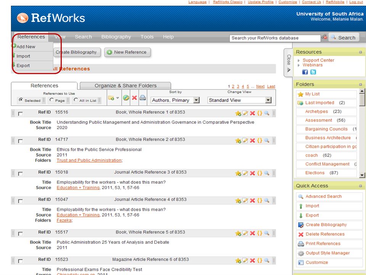
Task: View reference 15047 magnifier icon
Action: click(x=266, y=201)
